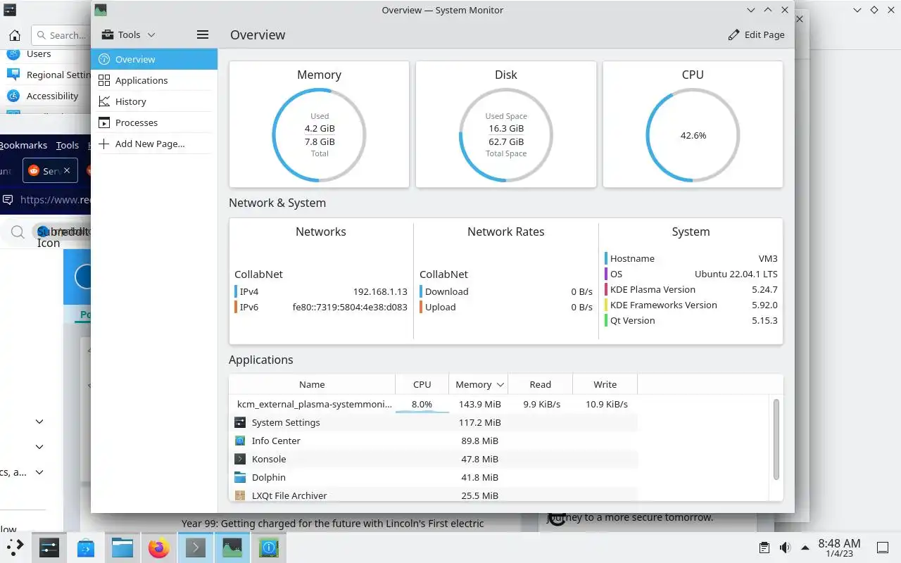The image size is (901, 563).
Task: Focus the Search field in System Settings
Action: [x=61, y=35]
